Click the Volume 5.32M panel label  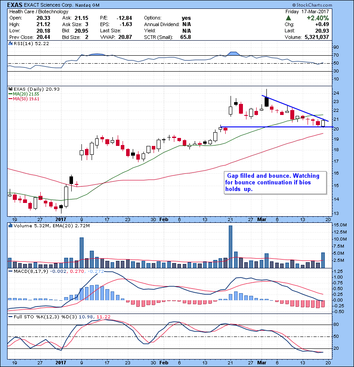tap(33, 226)
